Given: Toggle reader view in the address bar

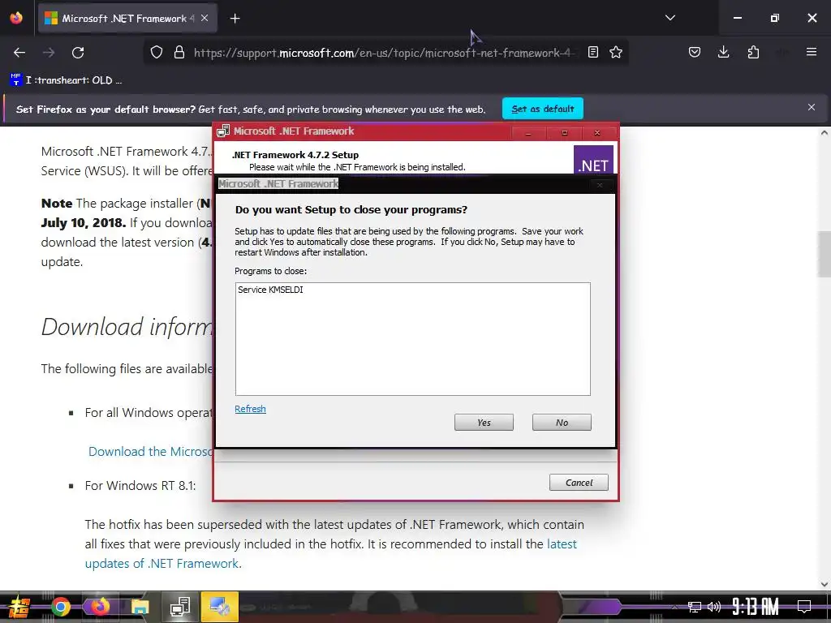Looking at the screenshot, I should point(593,53).
